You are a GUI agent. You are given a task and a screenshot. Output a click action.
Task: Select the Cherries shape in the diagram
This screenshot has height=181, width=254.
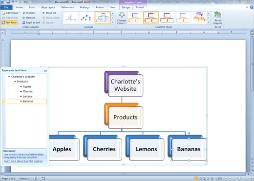click(104, 149)
